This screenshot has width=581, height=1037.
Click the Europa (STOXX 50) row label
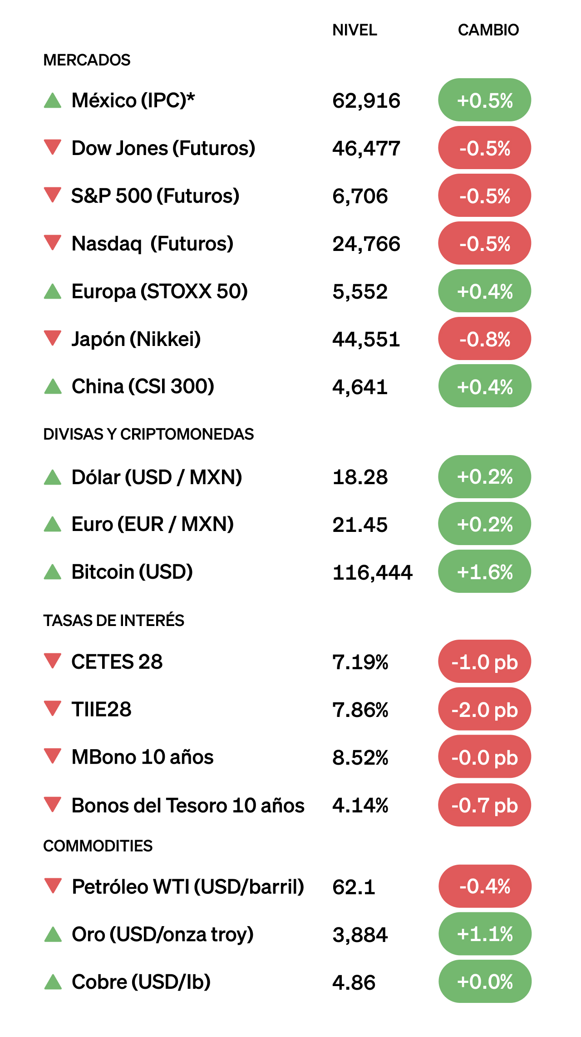click(160, 291)
